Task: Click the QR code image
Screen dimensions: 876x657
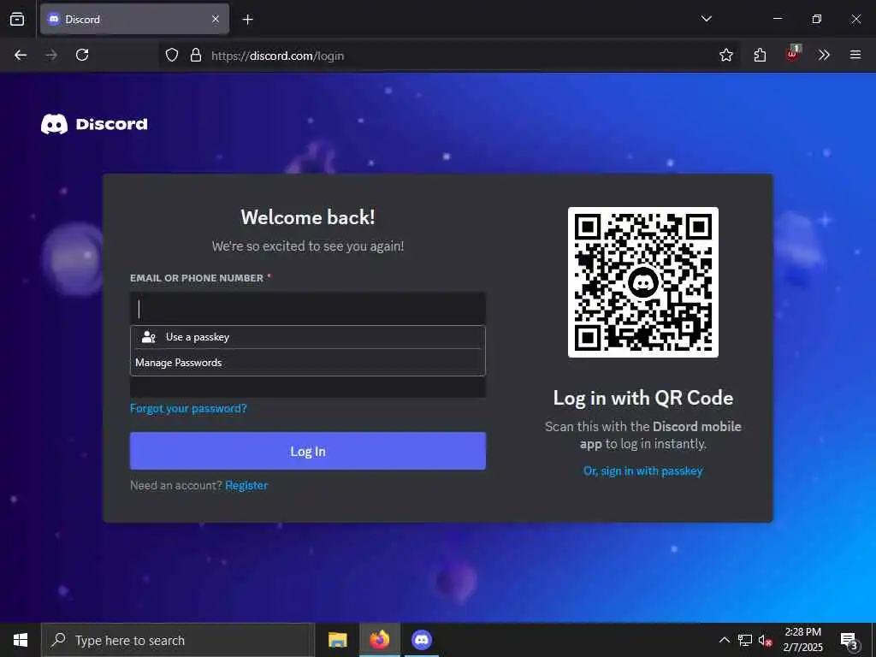Action: tap(643, 282)
